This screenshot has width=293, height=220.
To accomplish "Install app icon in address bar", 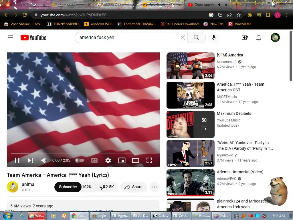I will [220, 15].
